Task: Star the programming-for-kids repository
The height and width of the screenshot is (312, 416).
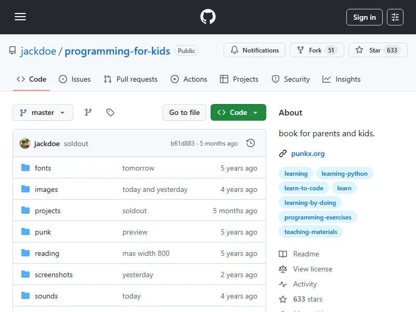Action: click(369, 50)
